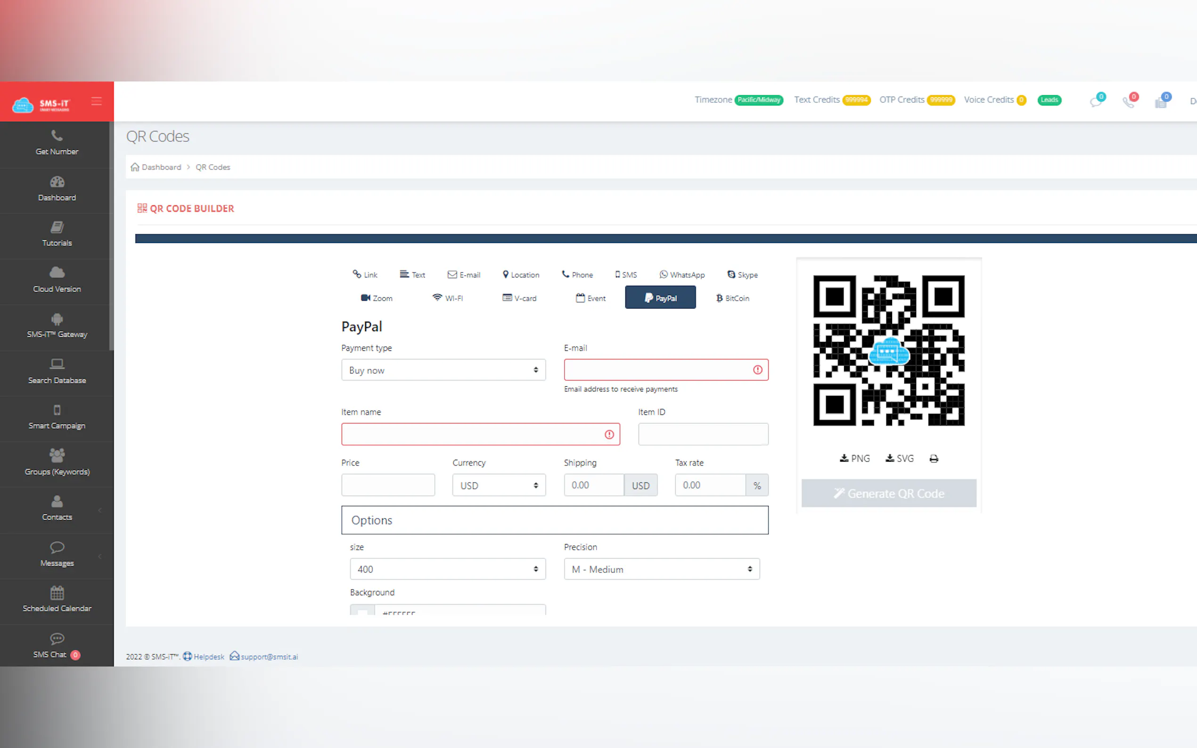Switch to the BitCoin QR tab
The width and height of the screenshot is (1197, 748).
[x=732, y=298]
